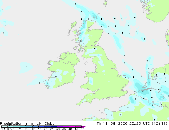Click the '0.1' legend value label
This screenshot has height=130, width=169.
click(3, 129)
